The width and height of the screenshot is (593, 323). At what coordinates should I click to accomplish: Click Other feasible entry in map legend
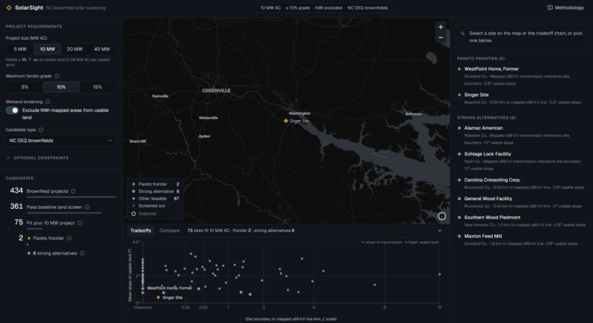coord(155,199)
